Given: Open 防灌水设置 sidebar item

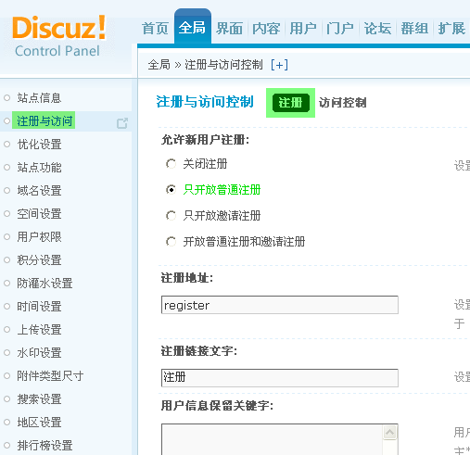Looking at the screenshot, I should (44, 284).
